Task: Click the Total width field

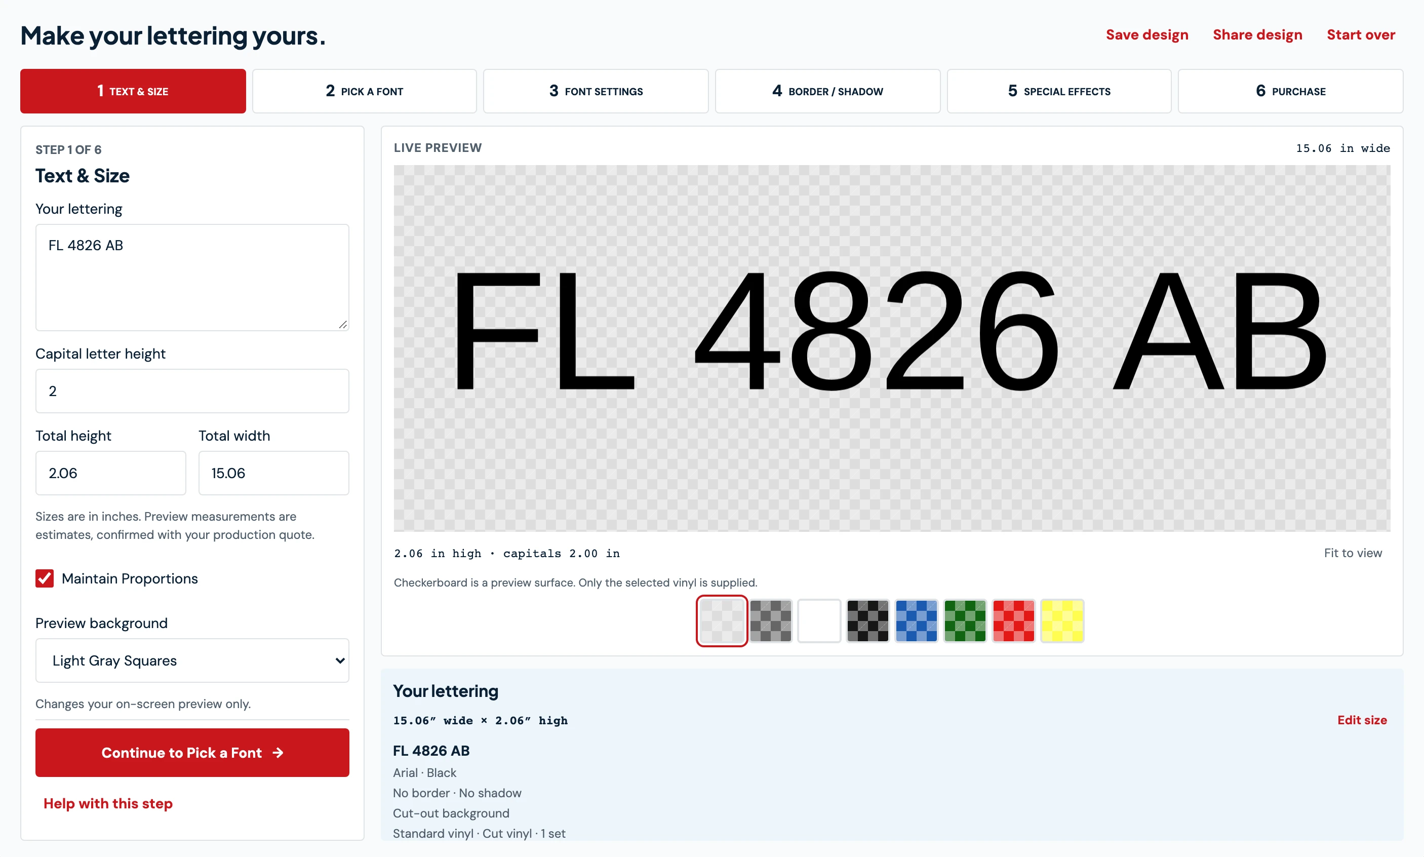Action: point(273,473)
